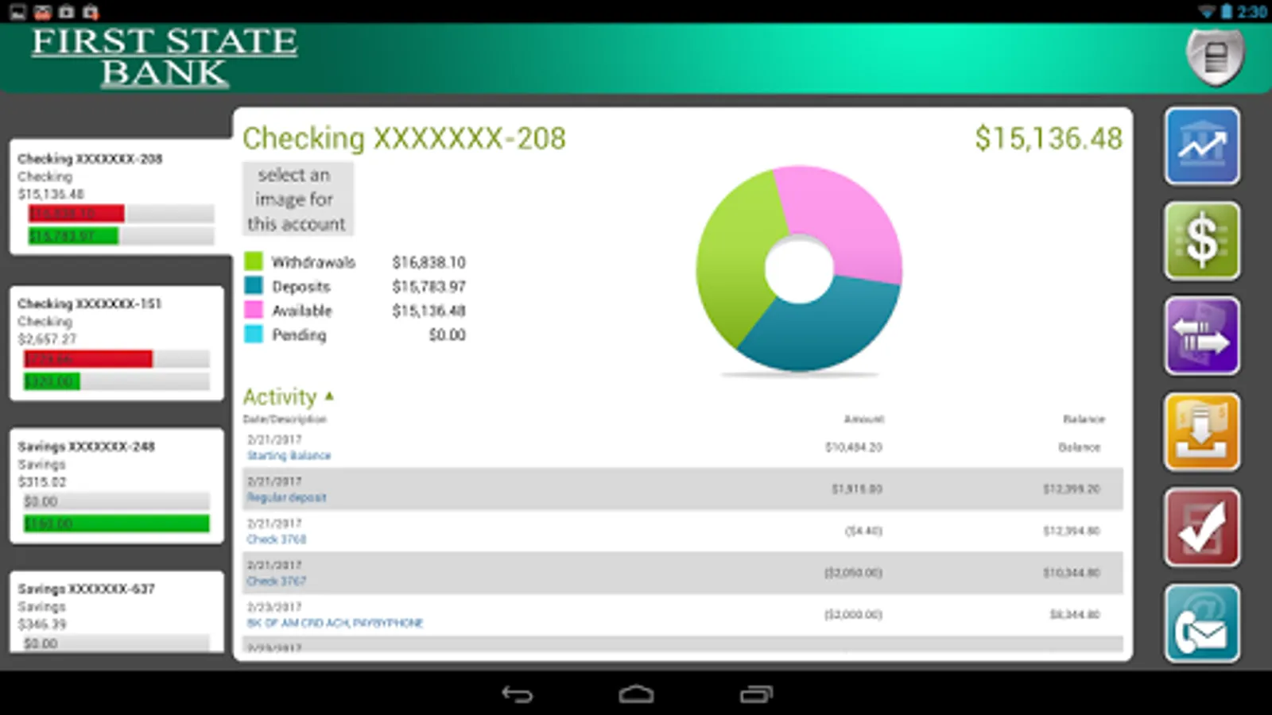1272x715 pixels.
Task: Click the green deposits bar on Checking -151 card
Action: [x=52, y=382]
